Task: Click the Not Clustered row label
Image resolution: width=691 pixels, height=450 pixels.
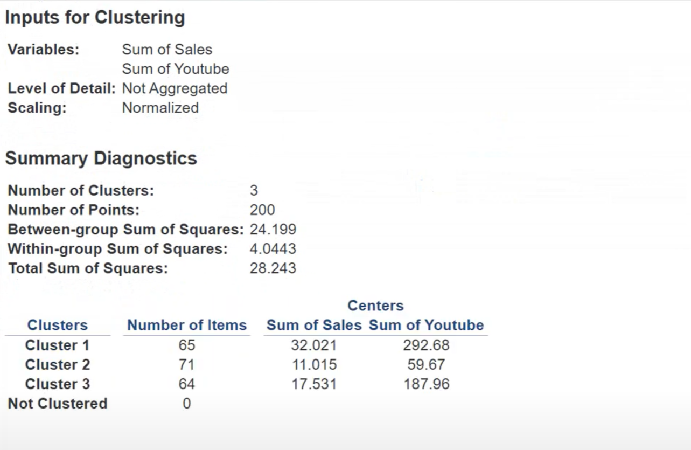Action: 58,403
